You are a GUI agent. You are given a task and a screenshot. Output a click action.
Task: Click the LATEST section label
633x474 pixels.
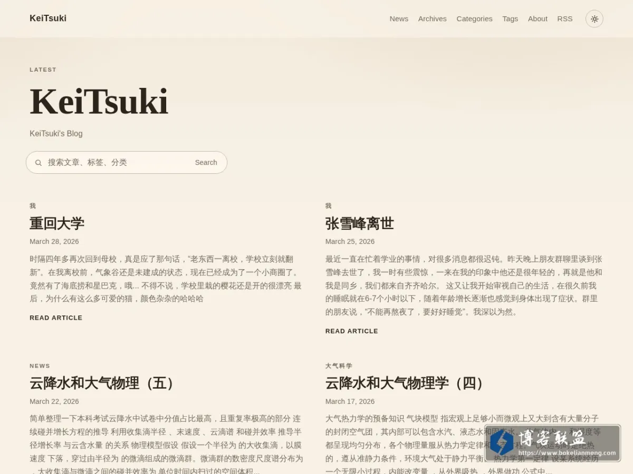click(x=43, y=70)
